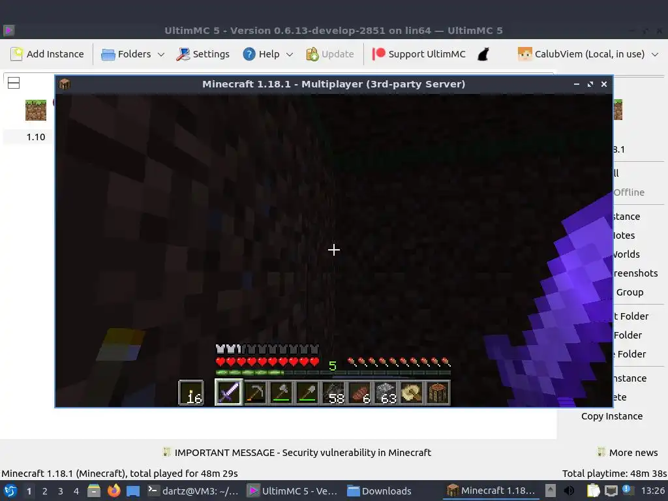Select the food hotbar slot showing 6
Screen dimensions: 668x501
click(x=359, y=392)
